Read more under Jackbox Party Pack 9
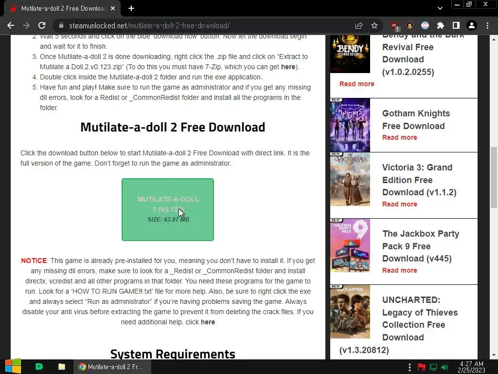This screenshot has width=498, height=374. pos(400,270)
